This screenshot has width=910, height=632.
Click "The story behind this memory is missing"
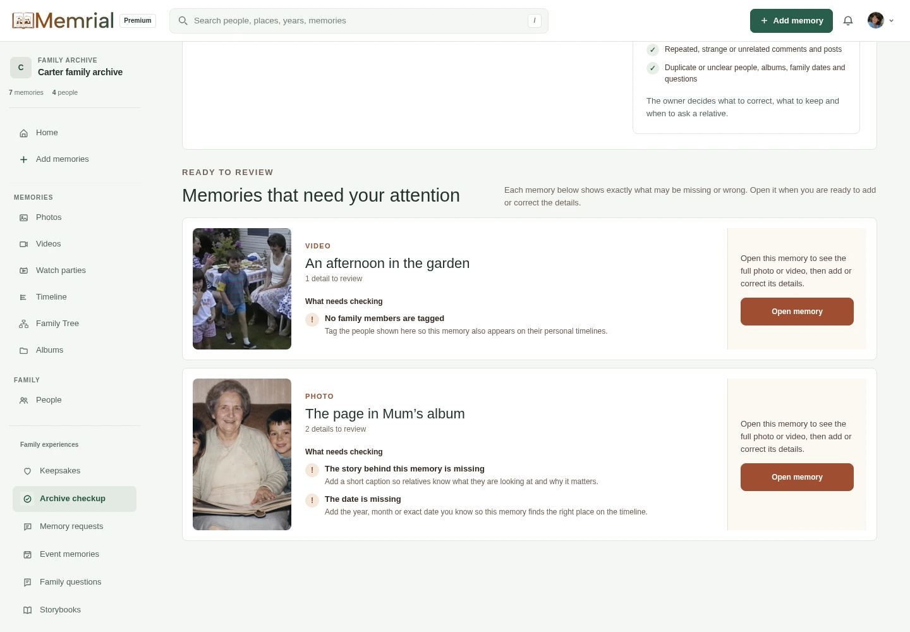404,469
